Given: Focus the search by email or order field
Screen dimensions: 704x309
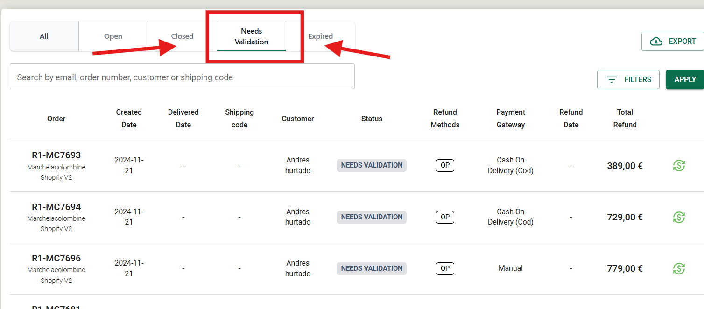Looking at the screenshot, I should pyautogui.click(x=182, y=77).
